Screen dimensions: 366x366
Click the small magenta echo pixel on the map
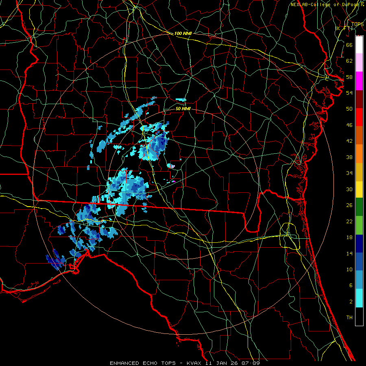click(x=174, y=181)
